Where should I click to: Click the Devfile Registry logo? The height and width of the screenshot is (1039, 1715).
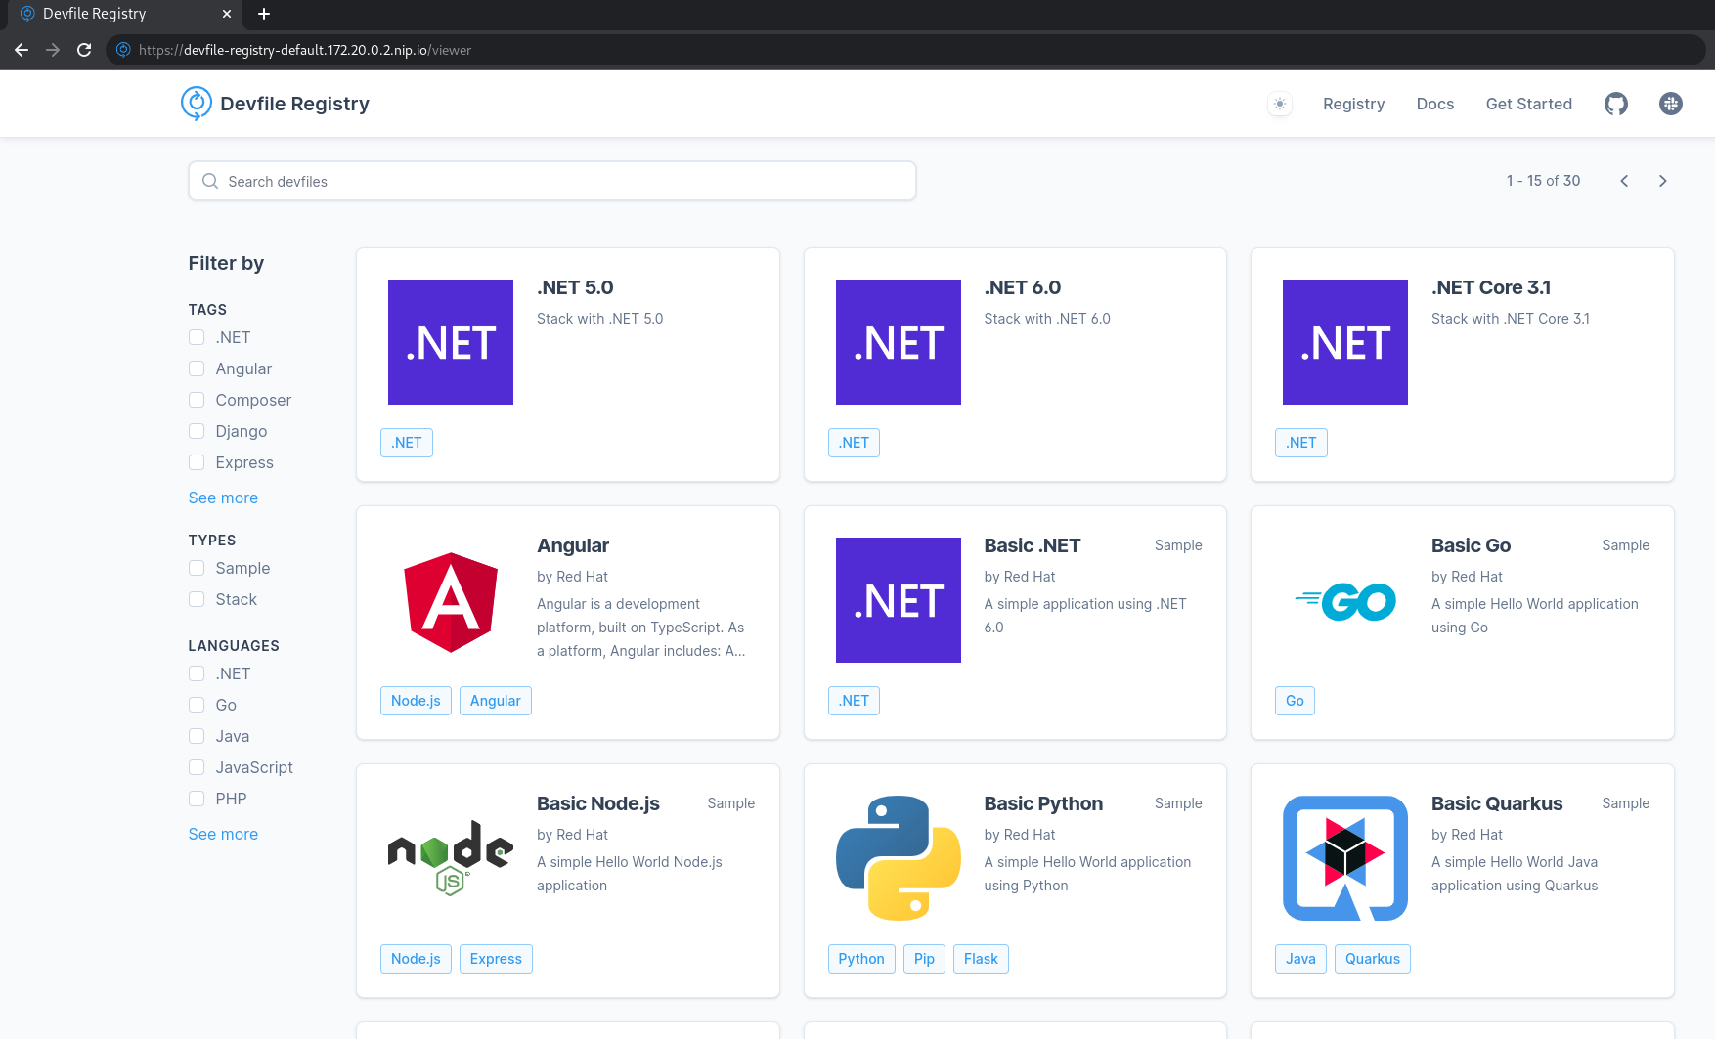196,103
